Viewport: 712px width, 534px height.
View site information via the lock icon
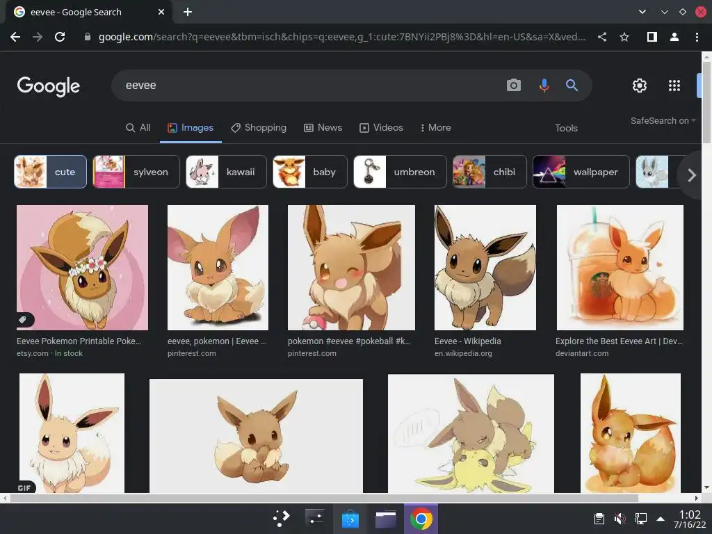pyautogui.click(x=88, y=37)
